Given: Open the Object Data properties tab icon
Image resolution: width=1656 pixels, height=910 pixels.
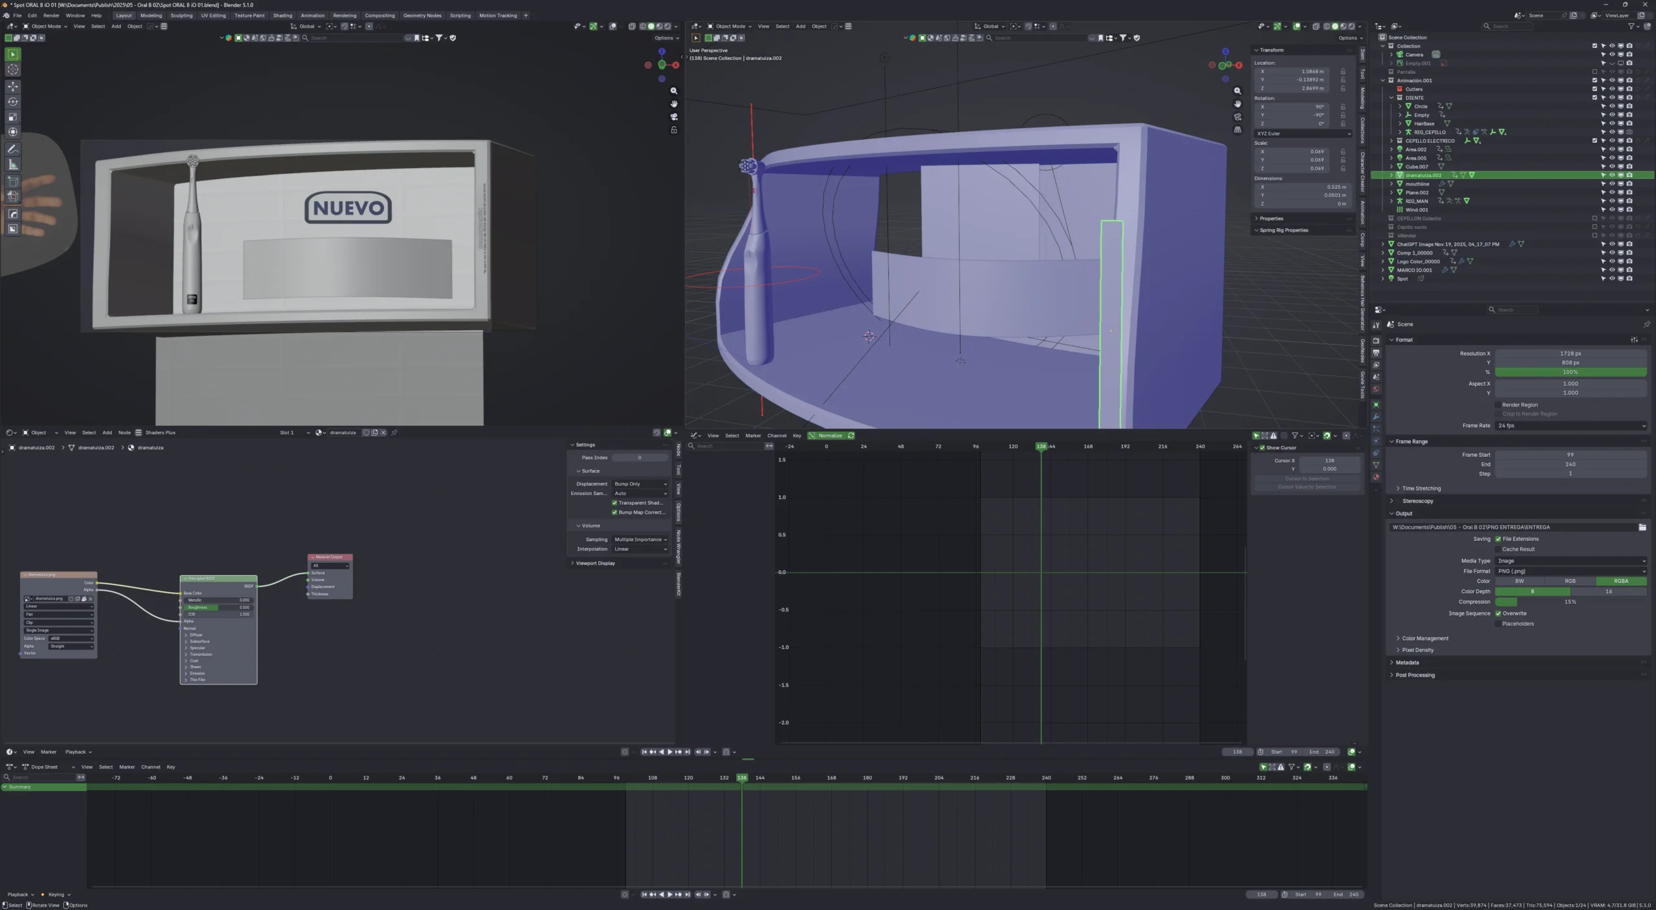Looking at the screenshot, I should [1376, 465].
